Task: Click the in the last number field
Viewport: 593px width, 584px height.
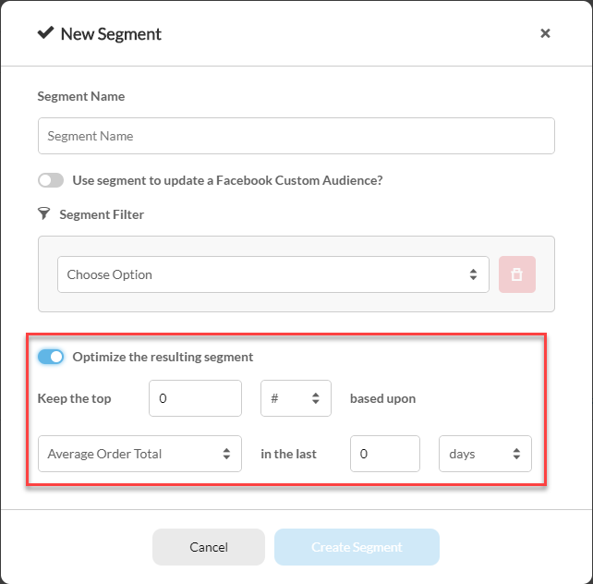Action: pyautogui.click(x=384, y=454)
